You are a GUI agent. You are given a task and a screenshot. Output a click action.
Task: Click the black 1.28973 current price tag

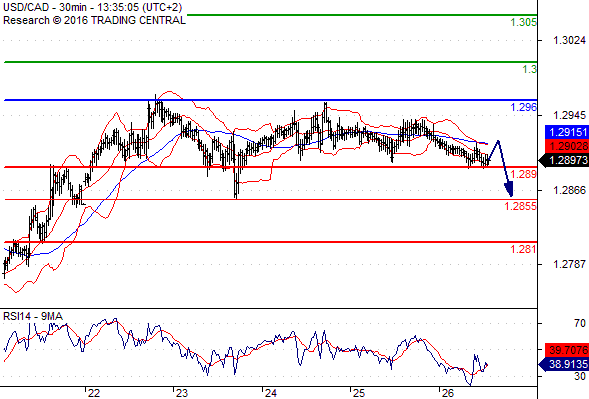tap(564, 160)
